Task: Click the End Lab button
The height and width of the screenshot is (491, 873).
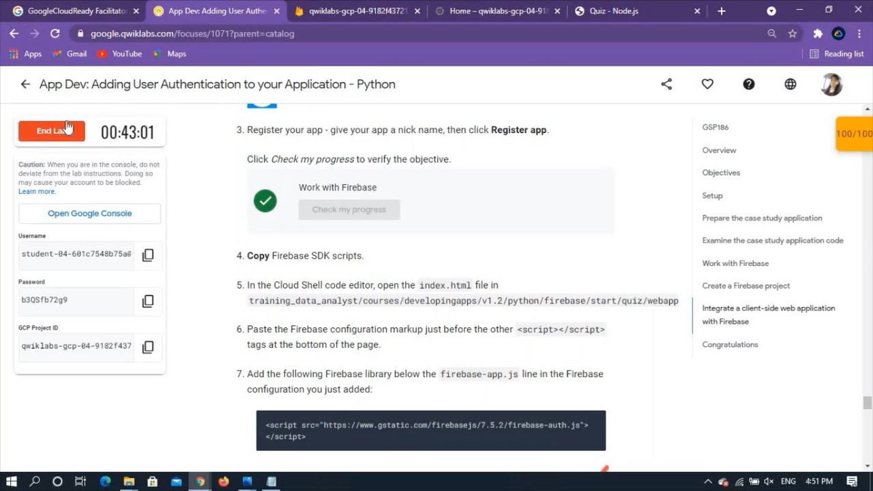Action: pos(52,131)
